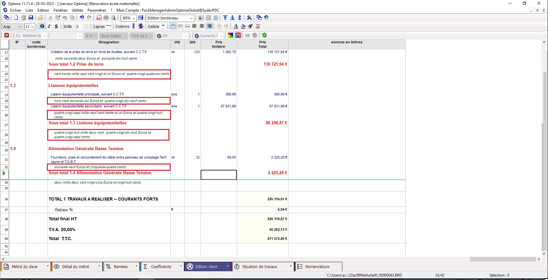The width and height of the screenshot is (548, 280).
Task: Toggle middle vertical alignment
Action: tap(180, 26)
